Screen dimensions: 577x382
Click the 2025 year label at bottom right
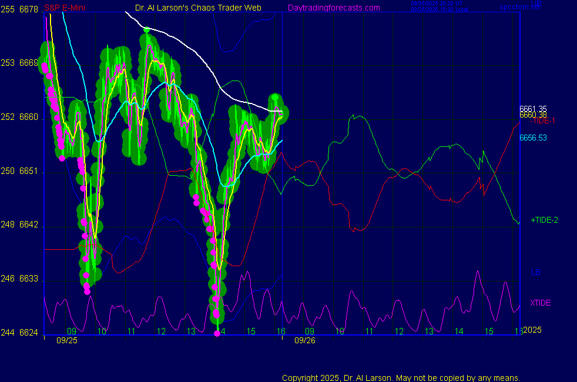(x=532, y=330)
